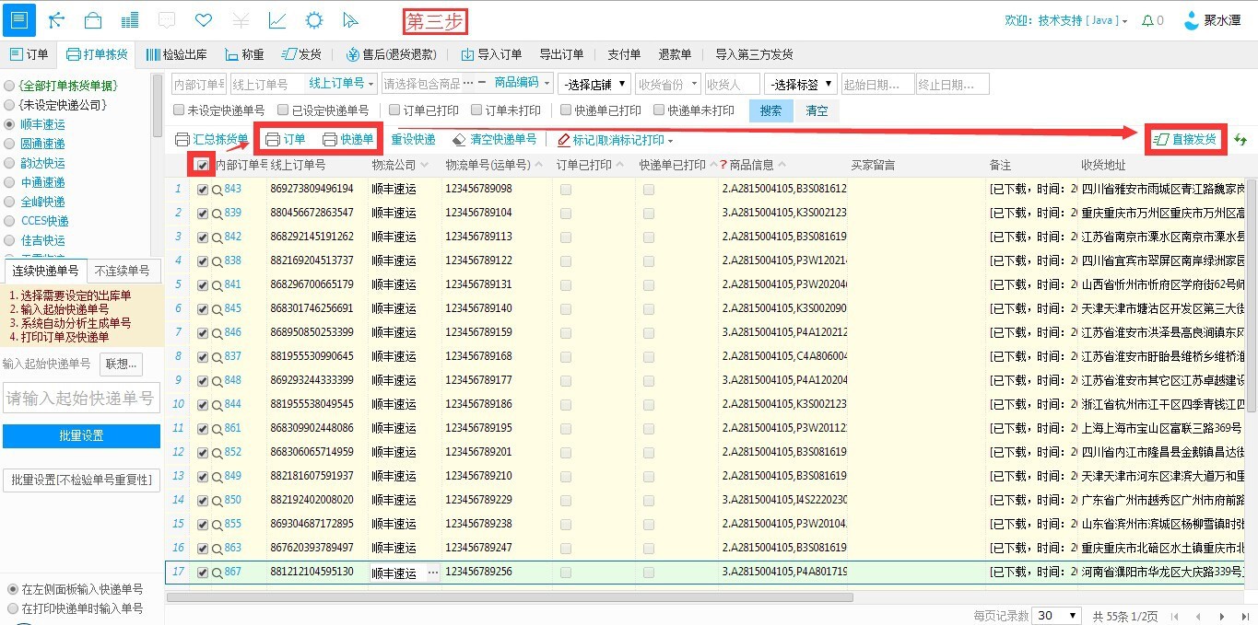
Task: Click the green refresh arrows icon
Action: (x=1241, y=140)
